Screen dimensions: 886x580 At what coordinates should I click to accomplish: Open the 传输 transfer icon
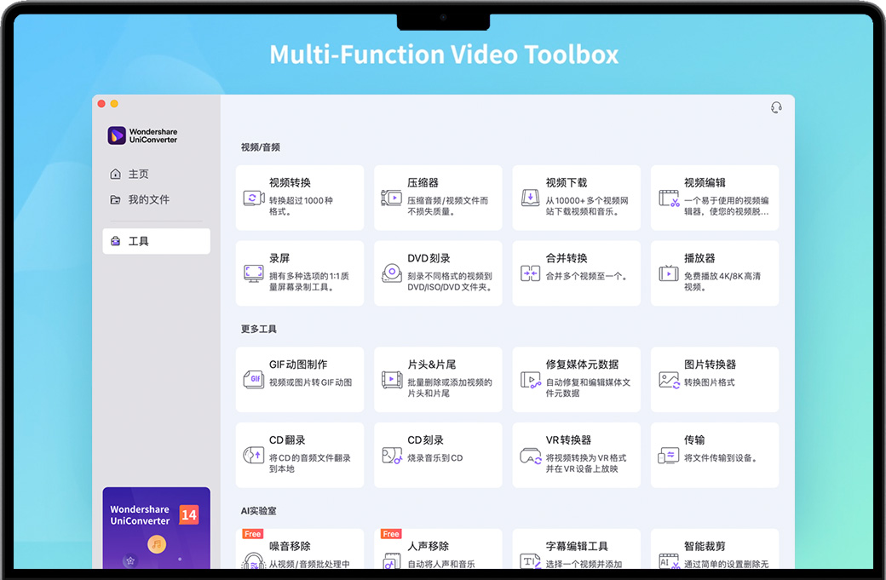(669, 455)
